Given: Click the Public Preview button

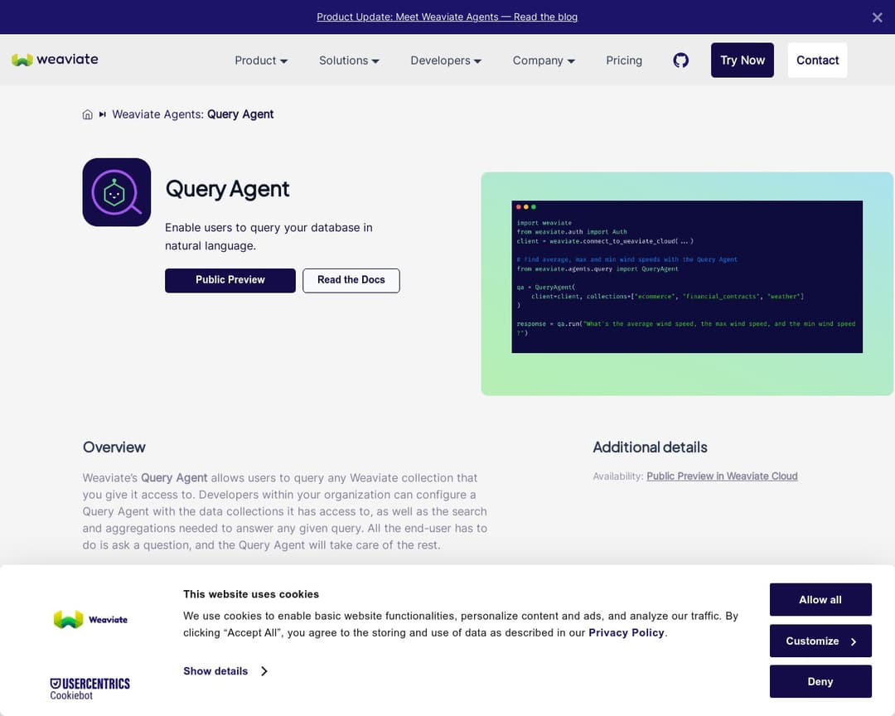Looking at the screenshot, I should click(x=230, y=280).
